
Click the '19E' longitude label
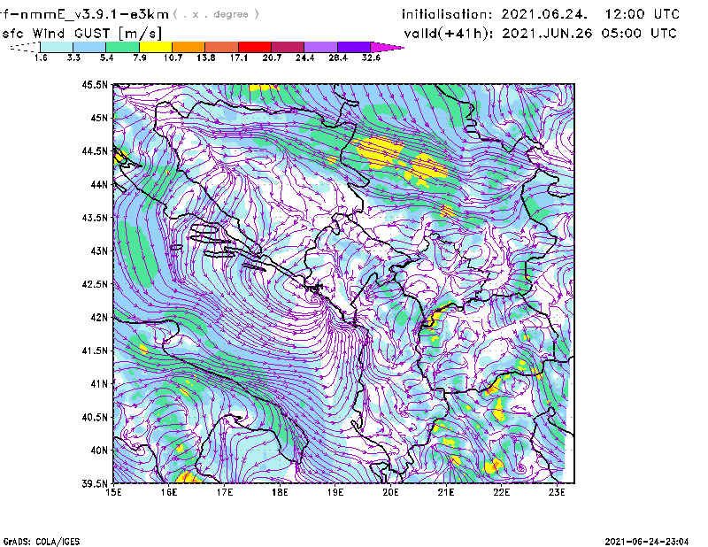335,492
